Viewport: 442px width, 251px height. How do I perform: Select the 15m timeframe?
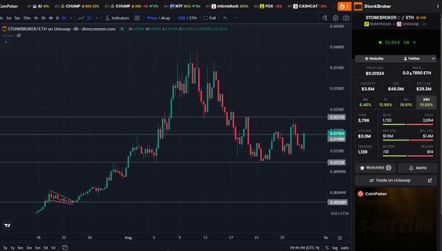tap(27, 18)
